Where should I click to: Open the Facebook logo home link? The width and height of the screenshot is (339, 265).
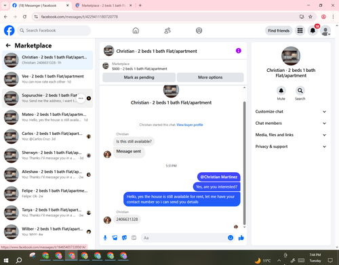point(9,30)
